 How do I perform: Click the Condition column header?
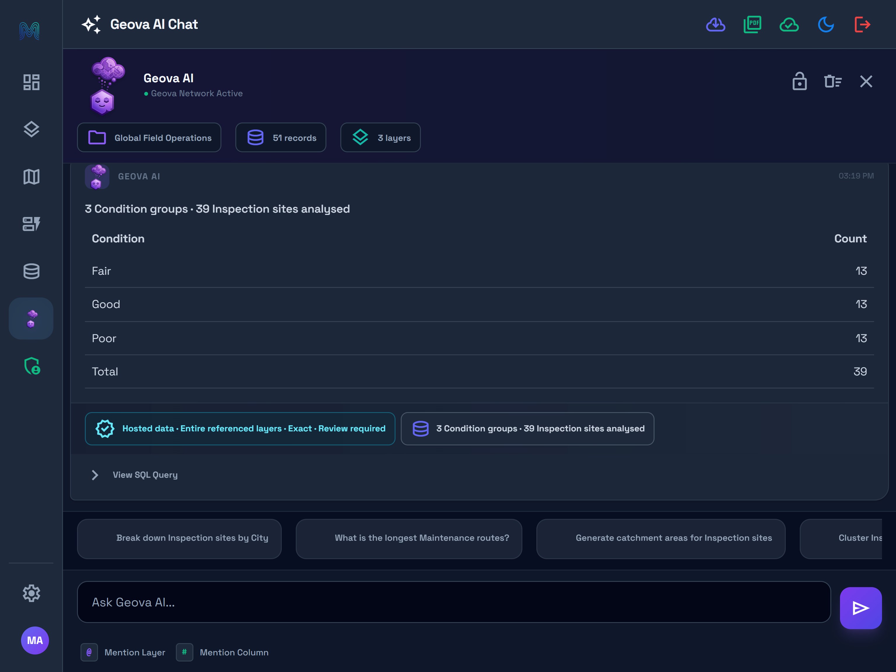tap(118, 239)
